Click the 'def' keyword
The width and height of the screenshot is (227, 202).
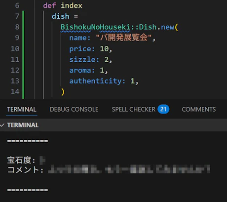tap(50, 5)
